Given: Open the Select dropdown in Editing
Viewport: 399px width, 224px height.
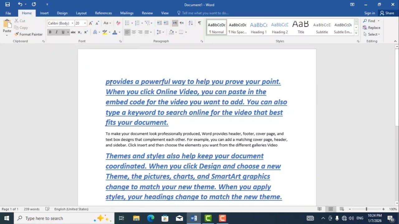Looking at the screenshot, I should 372,34.
